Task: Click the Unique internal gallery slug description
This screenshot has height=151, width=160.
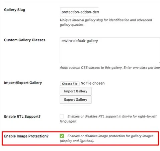Action: [x=106, y=22]
